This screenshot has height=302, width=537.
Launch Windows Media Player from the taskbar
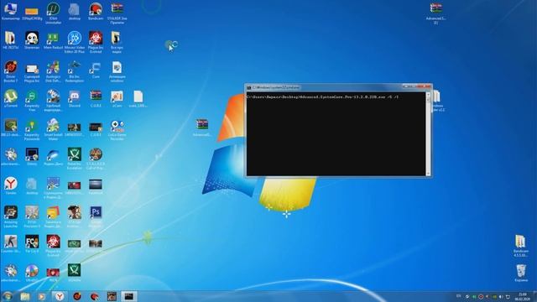(x=41, y=296)
